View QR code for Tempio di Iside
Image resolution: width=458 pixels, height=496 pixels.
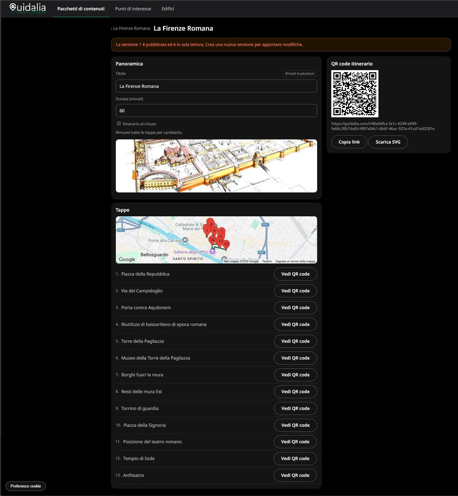(x=295, y=459)
